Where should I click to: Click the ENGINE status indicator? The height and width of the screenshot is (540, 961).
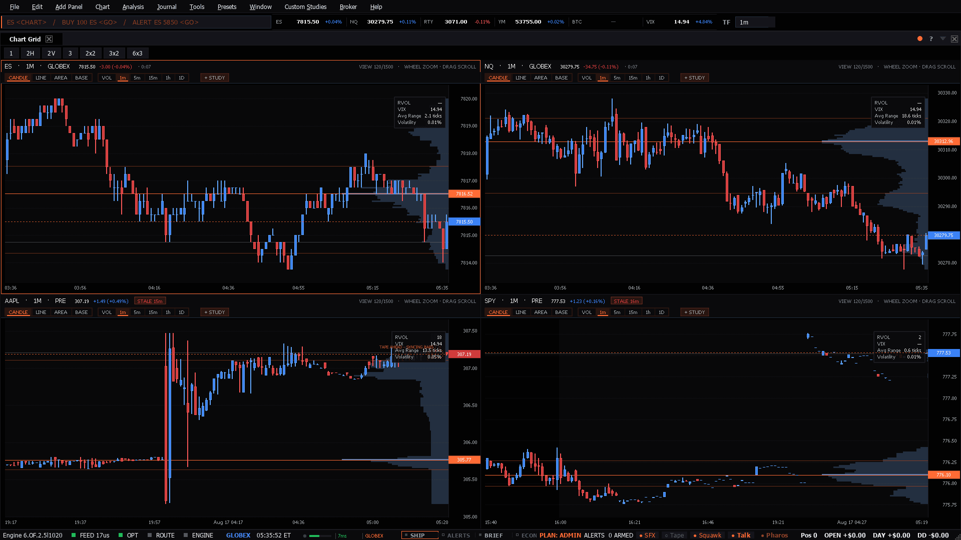[198, 535]
